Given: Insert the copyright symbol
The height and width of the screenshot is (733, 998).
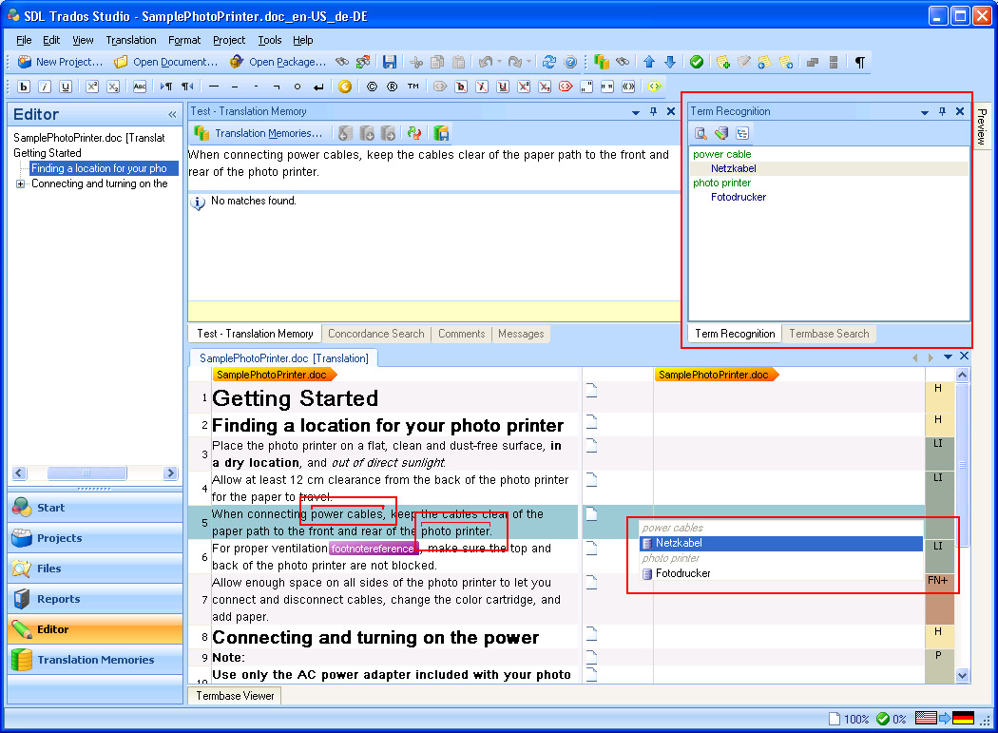Looking at the screenshot, I should [372, 87].
